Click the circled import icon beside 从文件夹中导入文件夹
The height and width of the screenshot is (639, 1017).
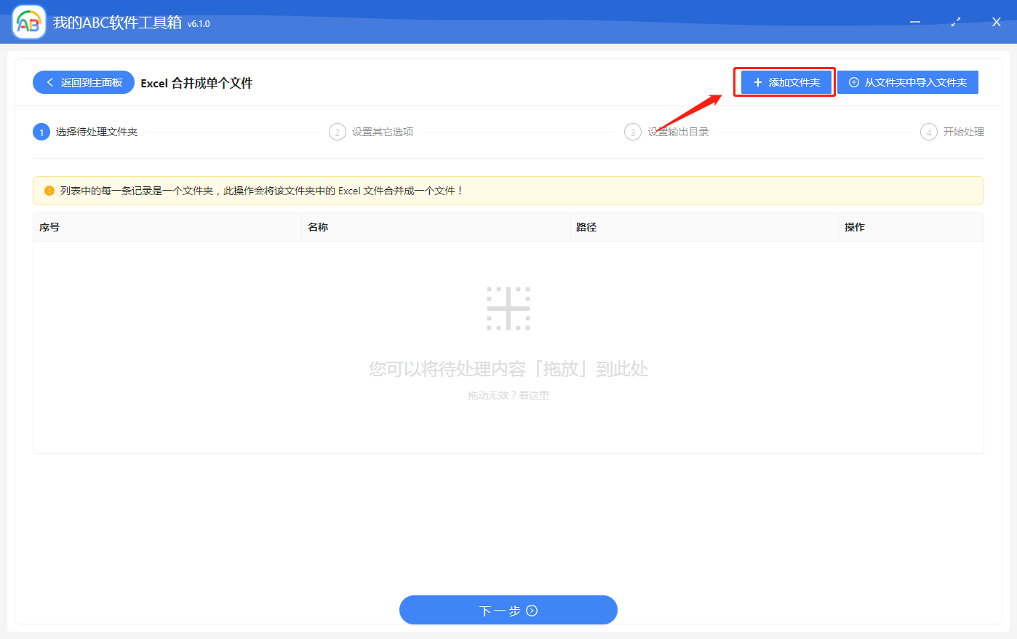click(x=855, y=82)
